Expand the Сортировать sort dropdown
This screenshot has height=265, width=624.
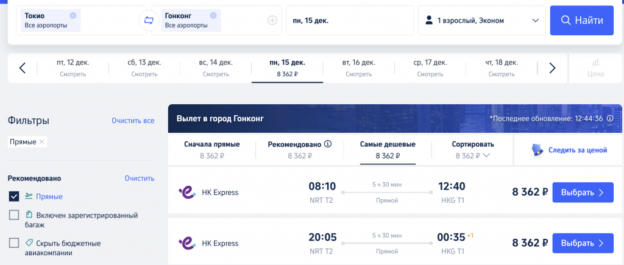(x=473, y=150)
